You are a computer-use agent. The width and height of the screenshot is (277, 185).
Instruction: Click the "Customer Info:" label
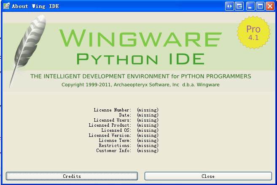tap(114, 150)
